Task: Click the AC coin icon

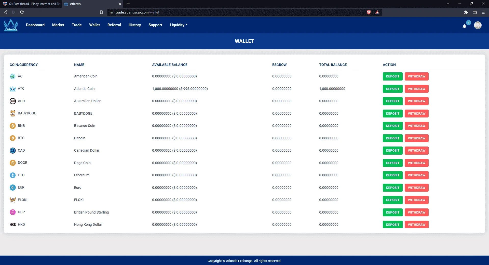Action: pos(12,76)
